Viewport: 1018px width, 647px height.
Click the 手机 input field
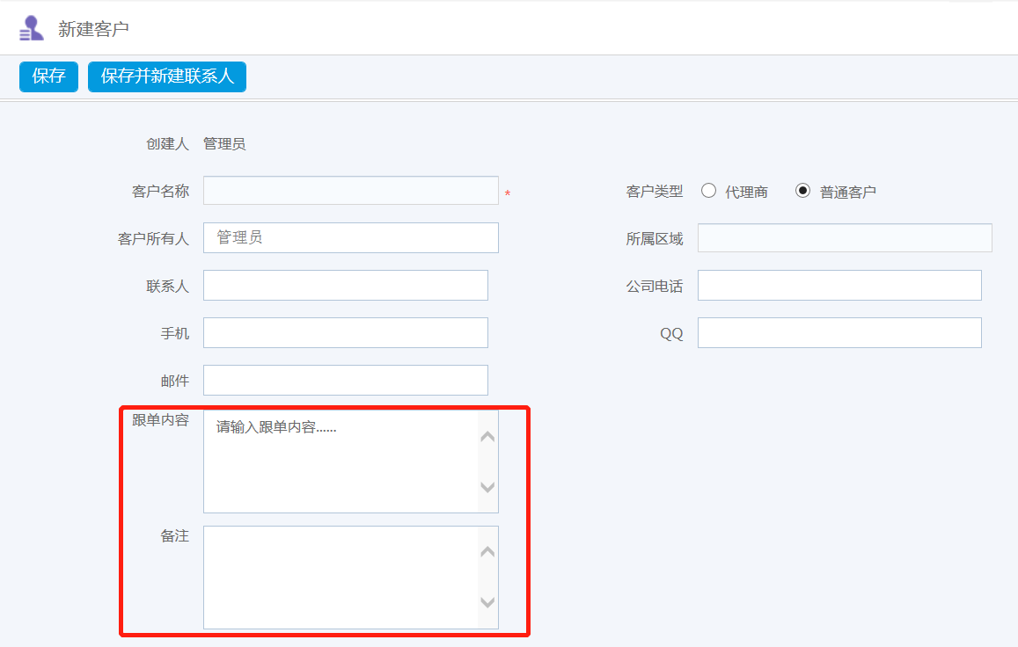tap(345, 332)
